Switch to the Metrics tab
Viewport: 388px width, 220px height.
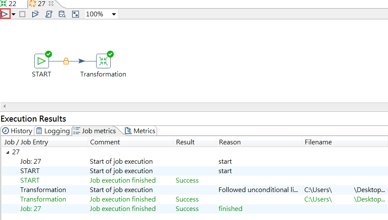click(x=140, y=131)
